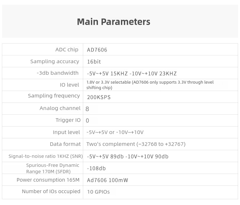Select the Sampling frequency label
The height and width of the screenshot is (205, 240).
(x=54, y=96)
